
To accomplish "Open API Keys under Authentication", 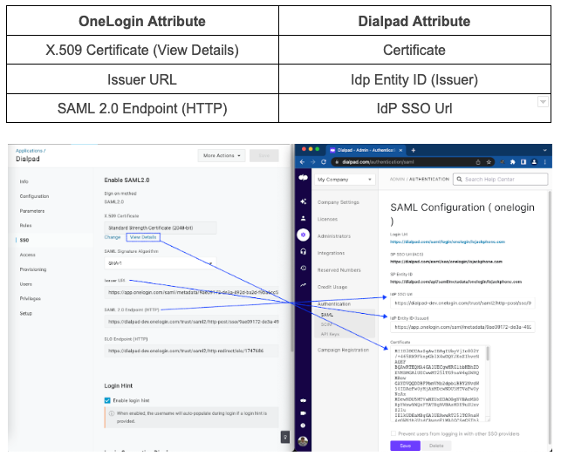I will click(330, 334).
